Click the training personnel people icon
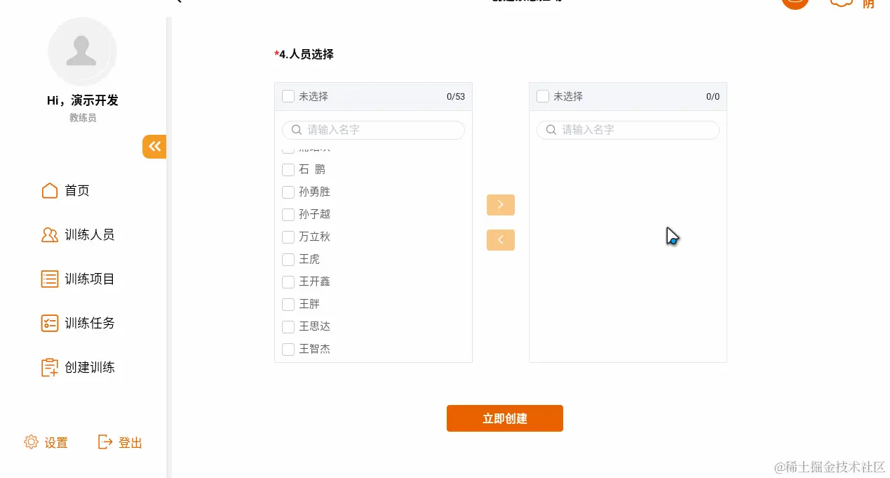 (x=50, y=235)
